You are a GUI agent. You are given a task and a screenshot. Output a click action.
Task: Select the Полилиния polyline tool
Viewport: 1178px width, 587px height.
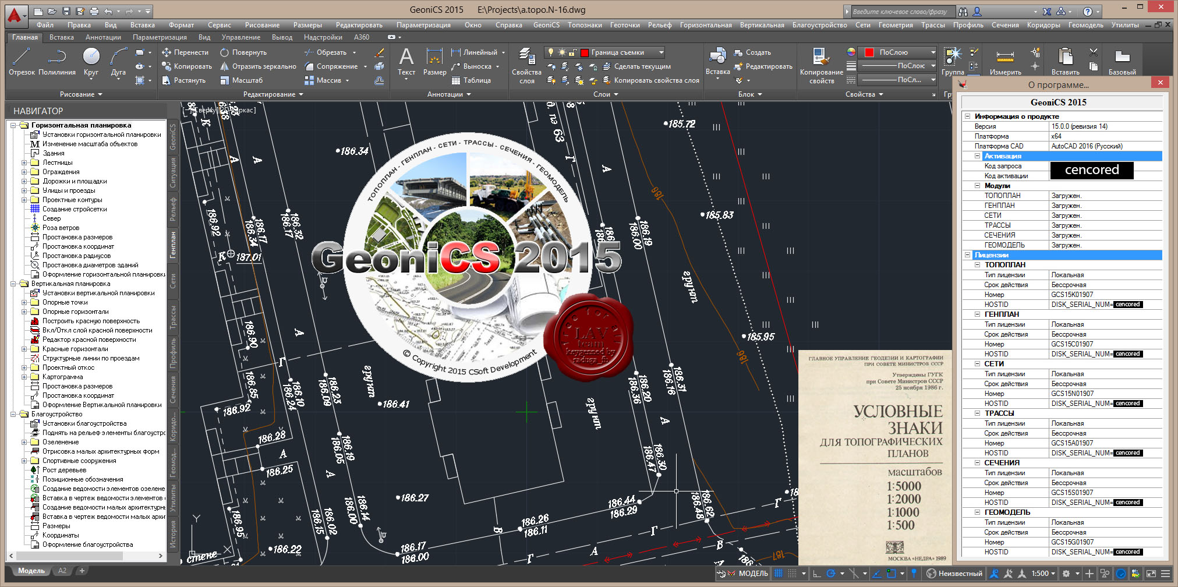pyautogui.click(x=56, y=62)
